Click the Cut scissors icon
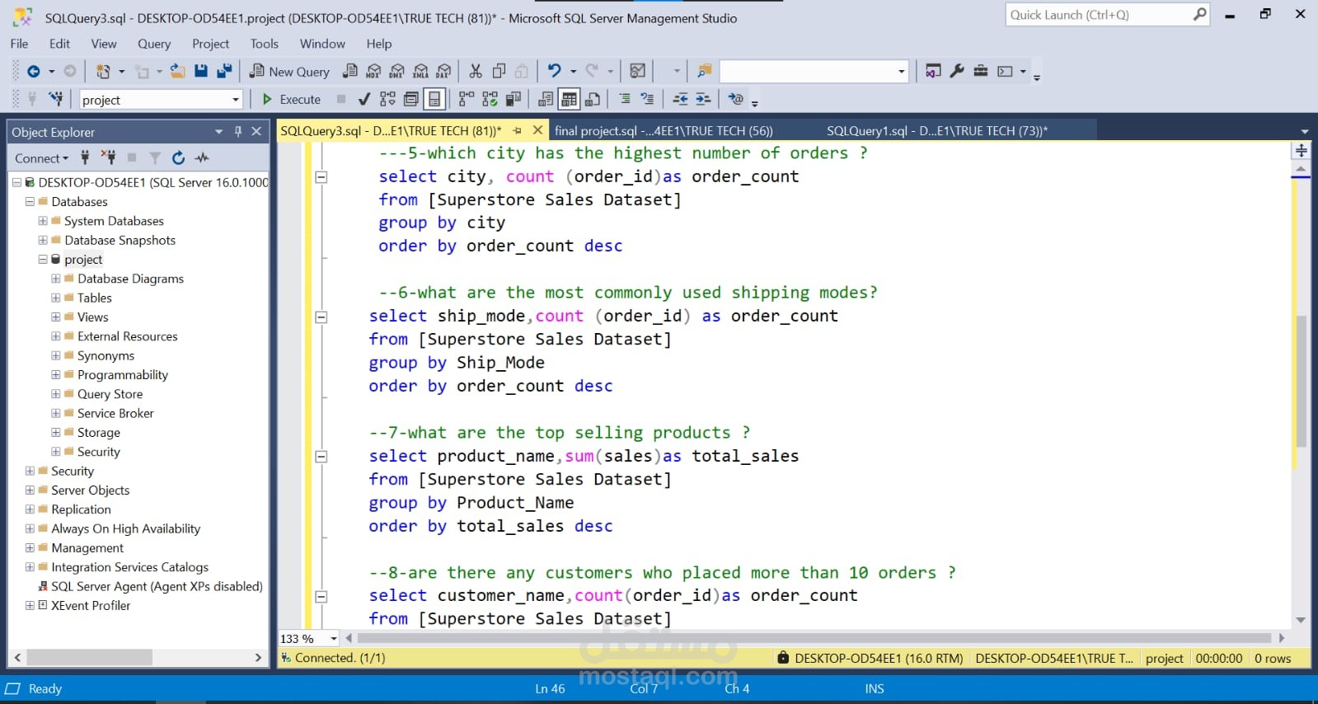Image resolution: width=1318 pixels, height=704 pixels. click(x=476, y=72)
